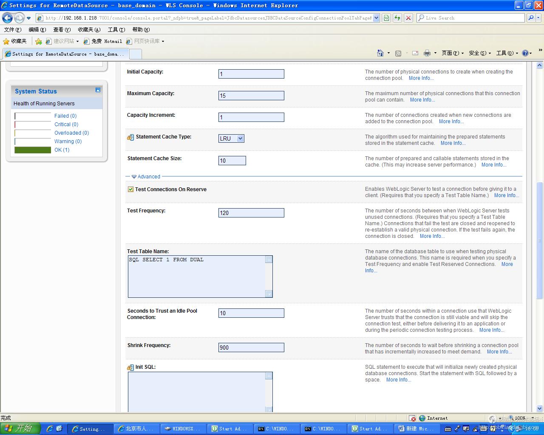This screenshot has height=435, width=544.
Task: Click More Info link for Maximum Capacity
Action: click(x=422, y=100)
